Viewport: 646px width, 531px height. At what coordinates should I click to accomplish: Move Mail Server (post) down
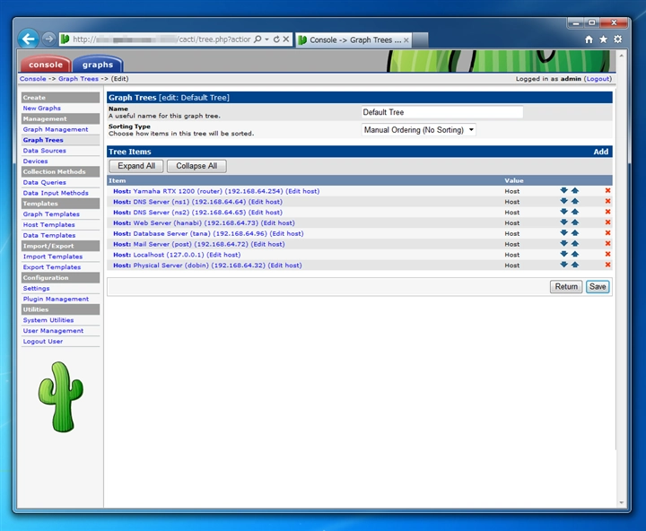[563, 243]
